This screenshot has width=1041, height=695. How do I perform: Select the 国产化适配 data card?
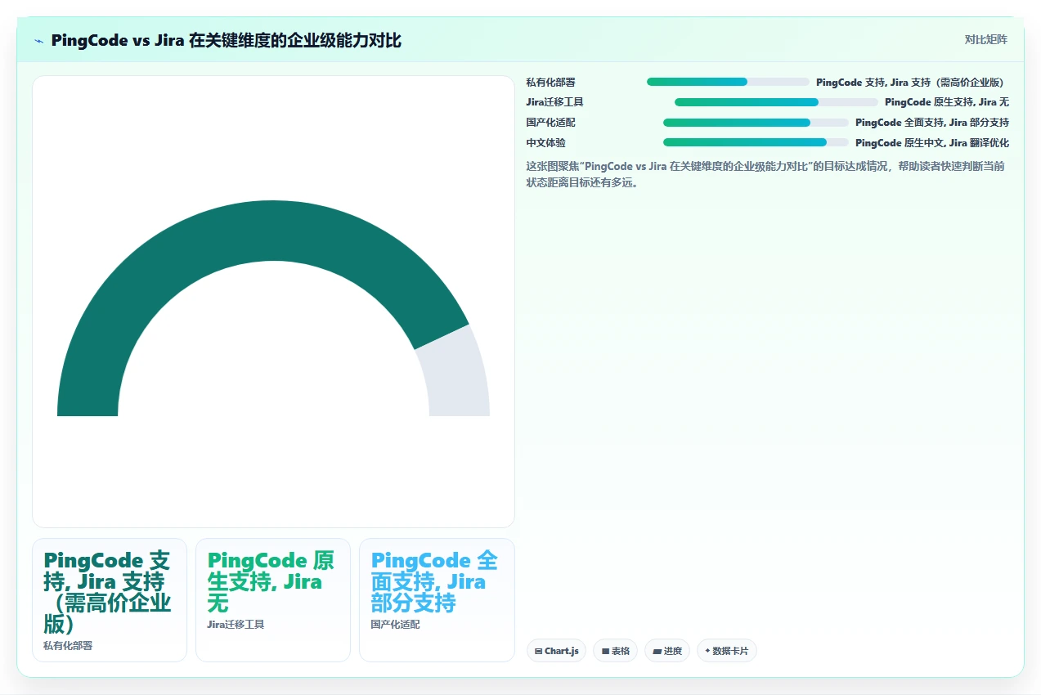coord(437,599)
